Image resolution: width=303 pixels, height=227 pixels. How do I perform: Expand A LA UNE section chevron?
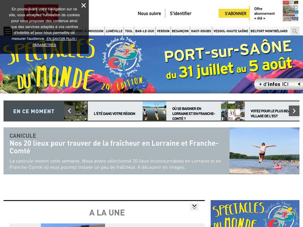pyautogui.click(x=194, y=207)
